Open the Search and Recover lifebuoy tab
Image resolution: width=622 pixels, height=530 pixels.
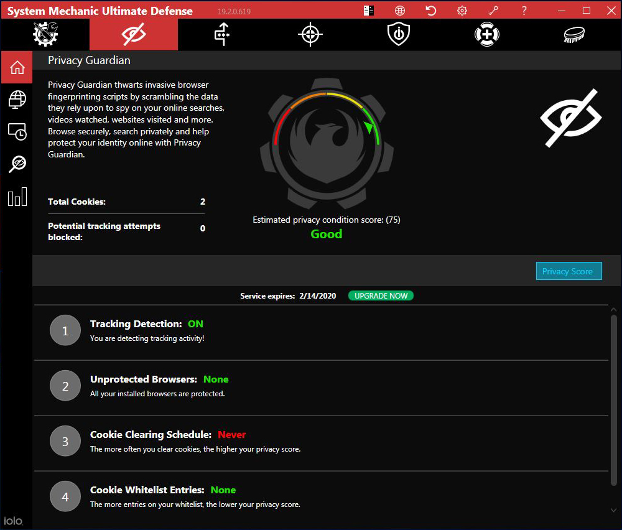click(x=487, y=34)
